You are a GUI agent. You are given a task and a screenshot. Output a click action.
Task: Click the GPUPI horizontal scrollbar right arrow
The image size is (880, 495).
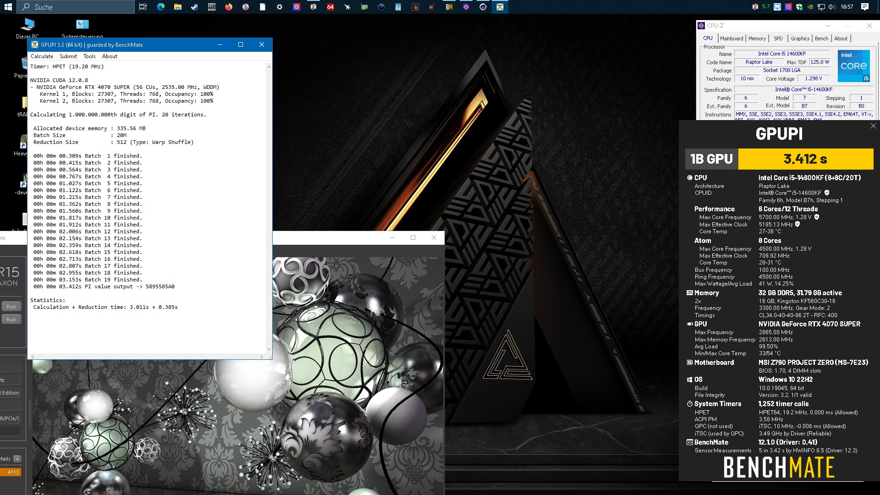point(262,356)
